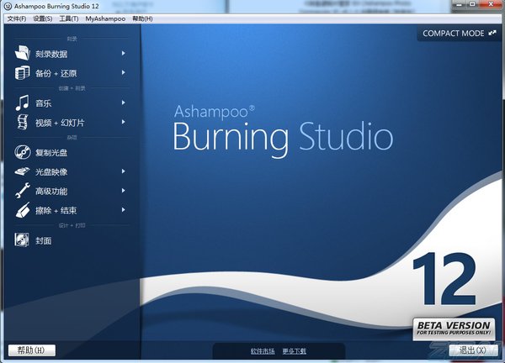Expand the 刻录数据 submenu arrow

pos(124,53)
